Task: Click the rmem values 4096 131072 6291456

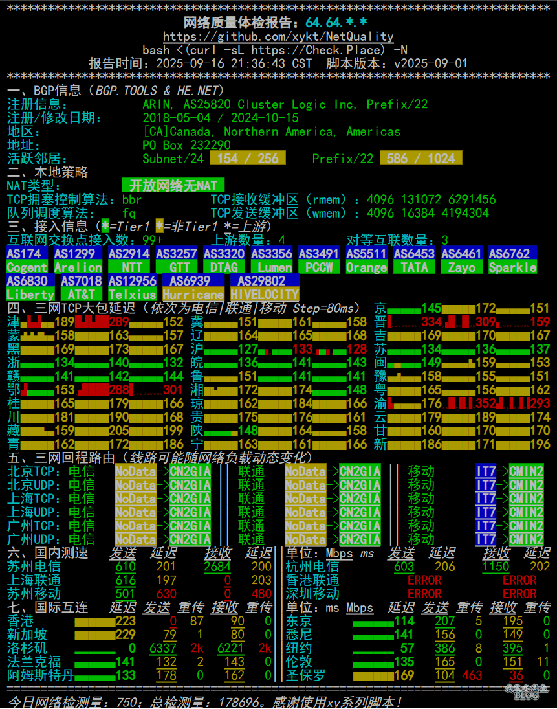Action: point(431,199)
